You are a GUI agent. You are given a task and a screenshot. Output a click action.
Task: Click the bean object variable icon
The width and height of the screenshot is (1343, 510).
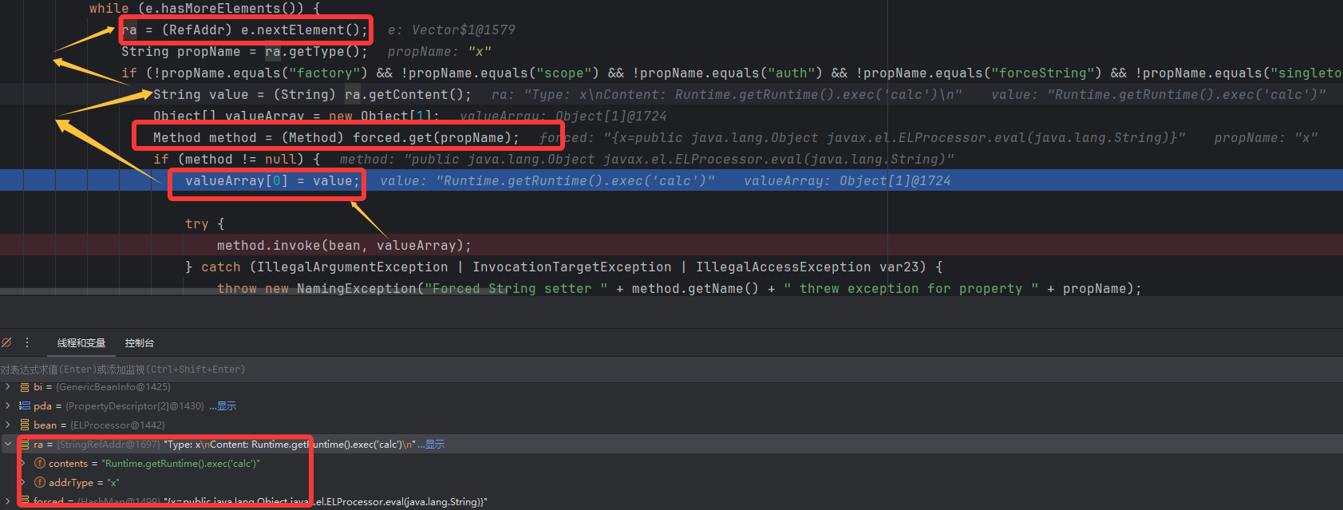(x=25, y=425)
